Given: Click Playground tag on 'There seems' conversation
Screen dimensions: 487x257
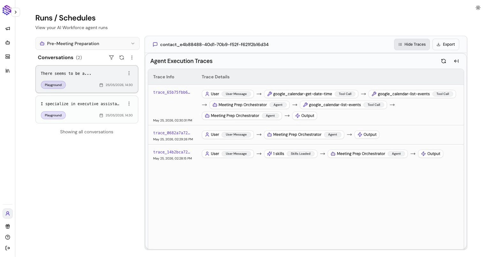Looking at the screenshot, I should pyautogui.click(x=53, y=85).
